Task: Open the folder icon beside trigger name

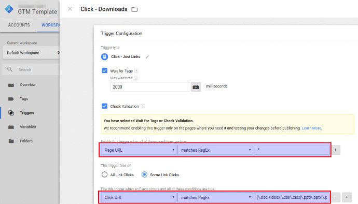Action: (x=134, y=9)
